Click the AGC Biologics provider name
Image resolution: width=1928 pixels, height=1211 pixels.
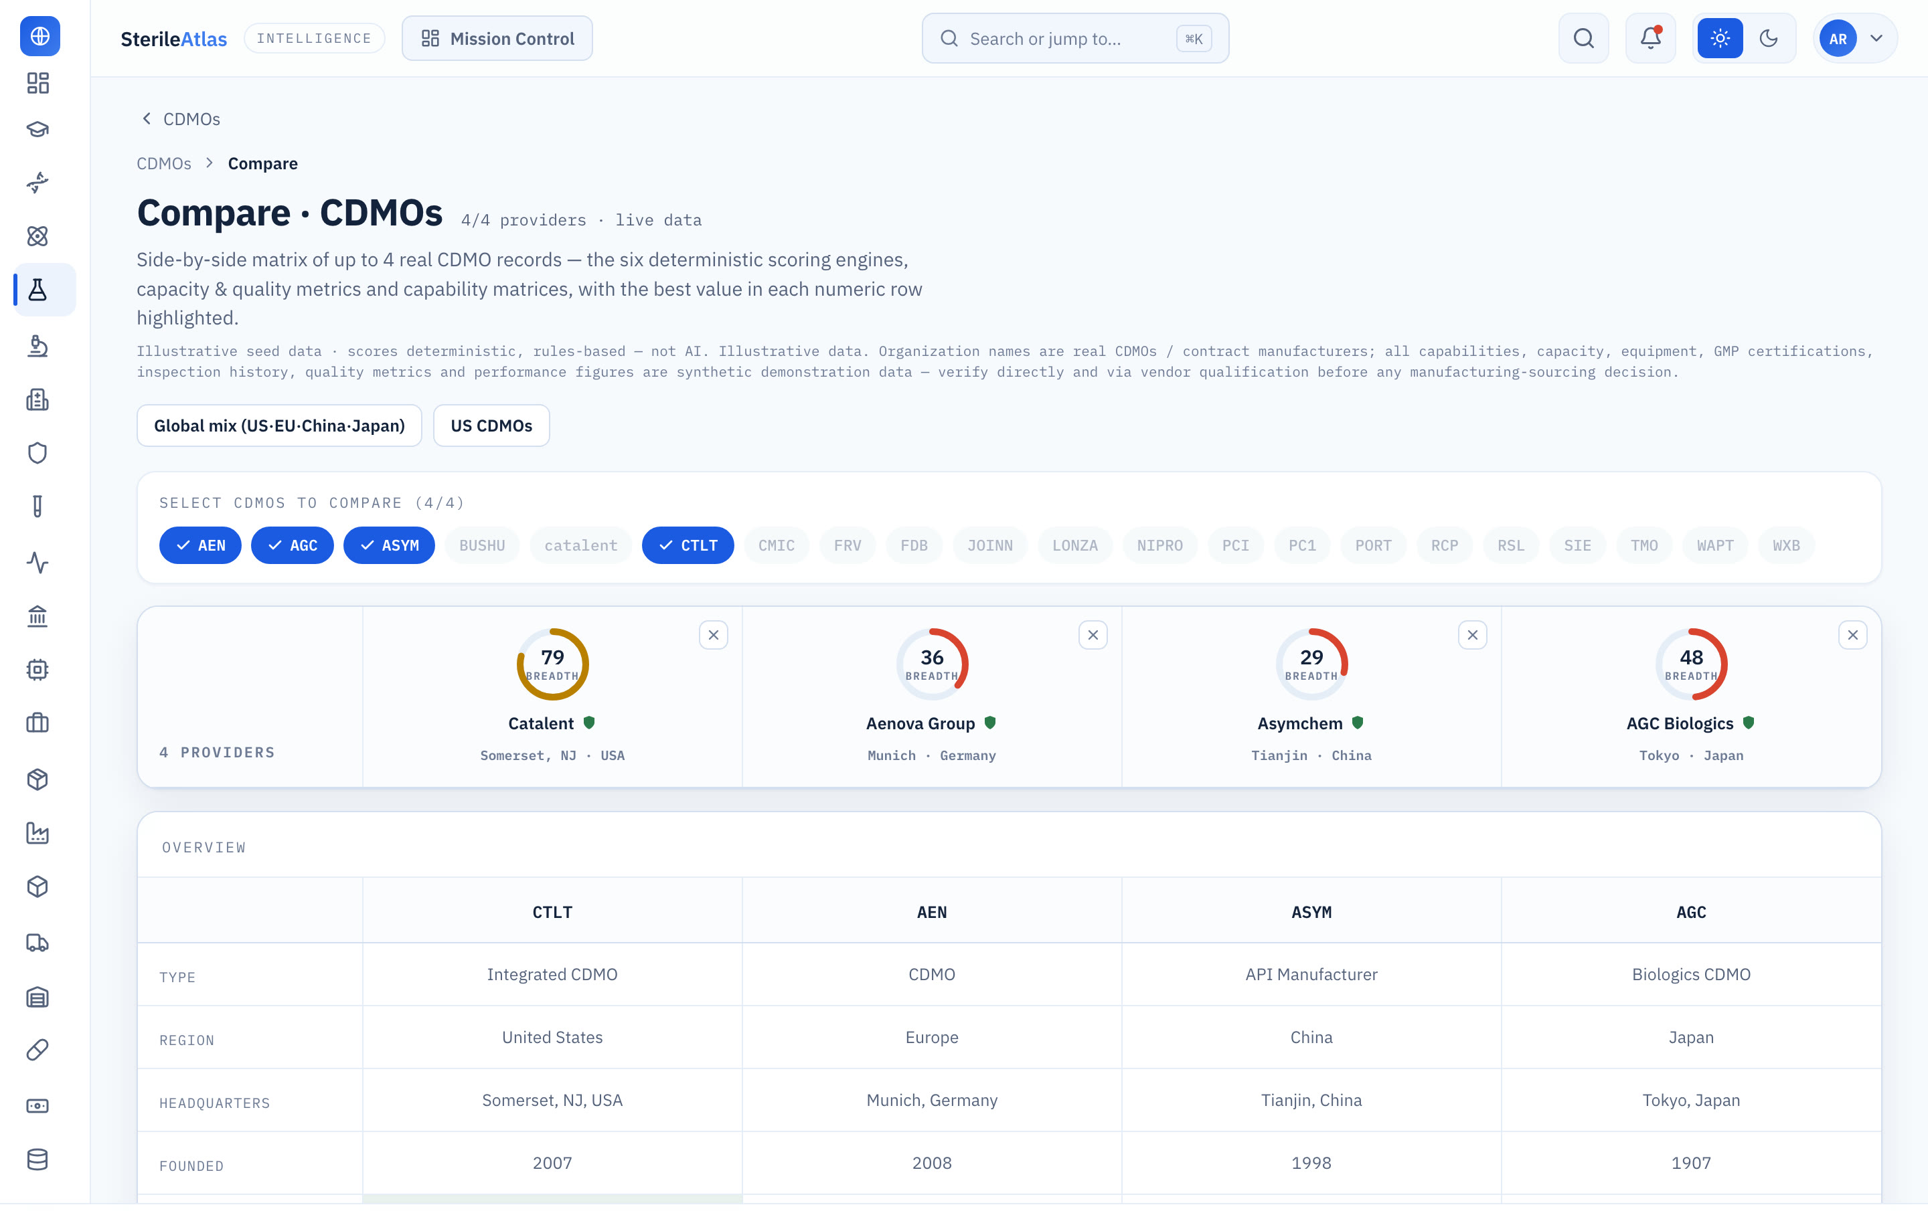point(1680,723)
